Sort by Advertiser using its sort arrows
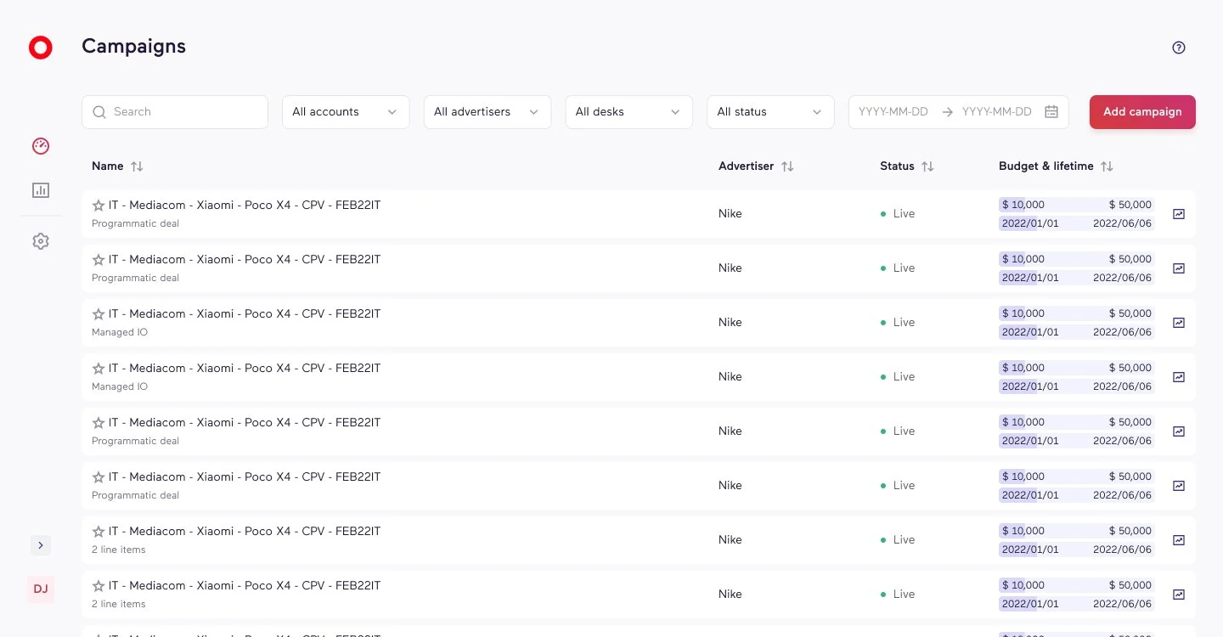1223x637 pixels. point(787,166)
